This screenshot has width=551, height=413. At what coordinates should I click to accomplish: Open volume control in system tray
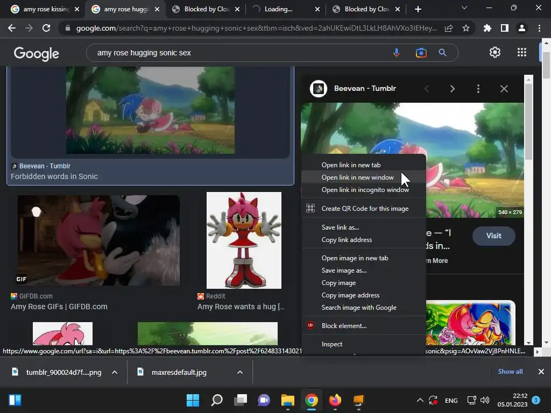tap(485, 400)
